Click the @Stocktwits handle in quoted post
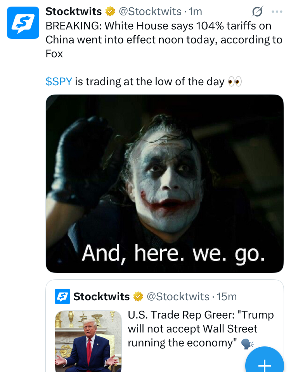 point(177,297)
